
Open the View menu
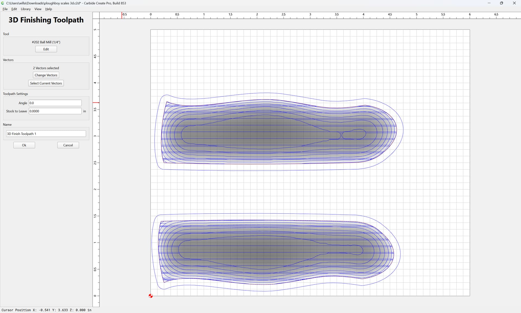tap(38, 9)
